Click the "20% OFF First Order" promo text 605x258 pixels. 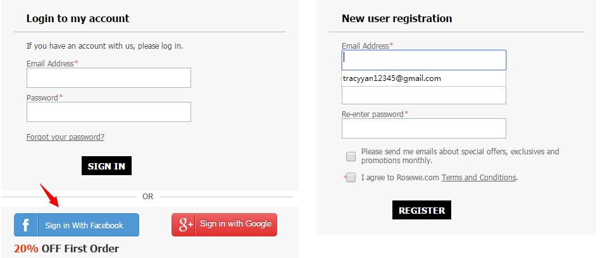click(66, 249)
